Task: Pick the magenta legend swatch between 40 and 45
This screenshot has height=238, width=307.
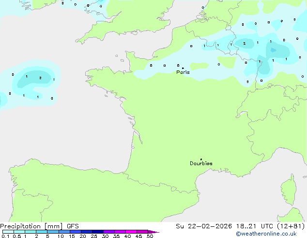Action: [x=131, y=232]
